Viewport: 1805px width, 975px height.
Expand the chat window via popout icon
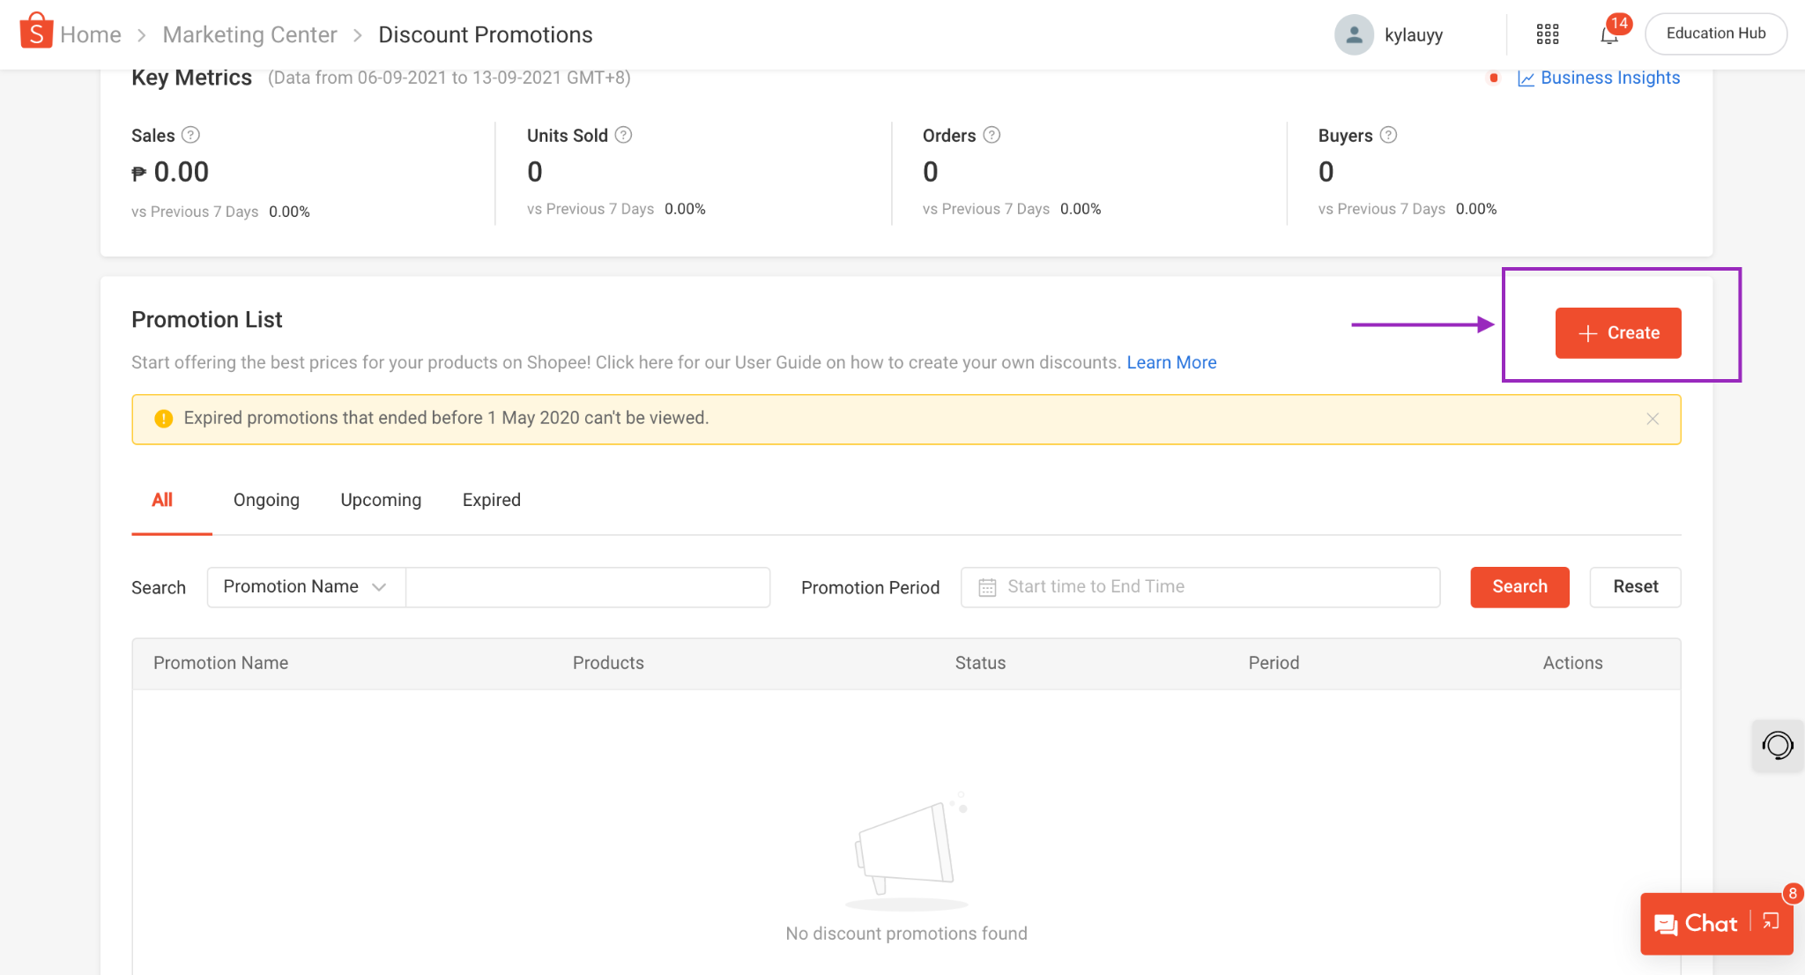point(1772,922)
